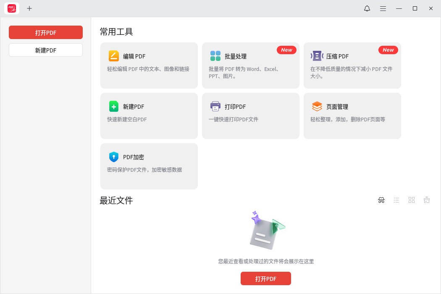Viewport: 441px width, 294px height.
Task: Click the green 新建PDF plus icon card
Action: 114,106
